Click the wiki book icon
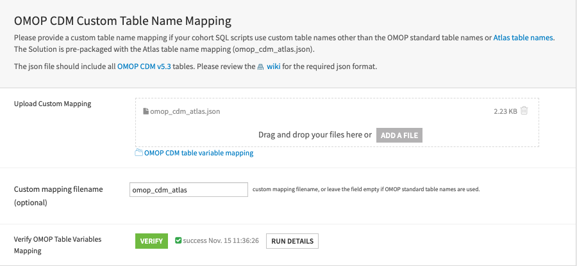This screenshot has width=577, height=266. coord(260,67)
